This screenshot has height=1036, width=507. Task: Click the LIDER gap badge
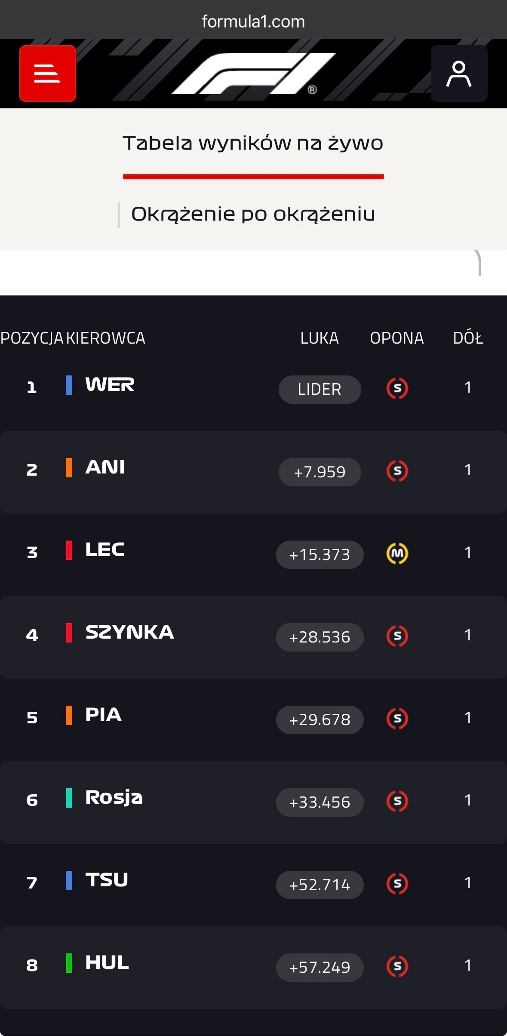point(320,389)
